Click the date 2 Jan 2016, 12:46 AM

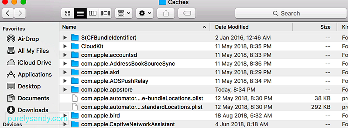243,38
